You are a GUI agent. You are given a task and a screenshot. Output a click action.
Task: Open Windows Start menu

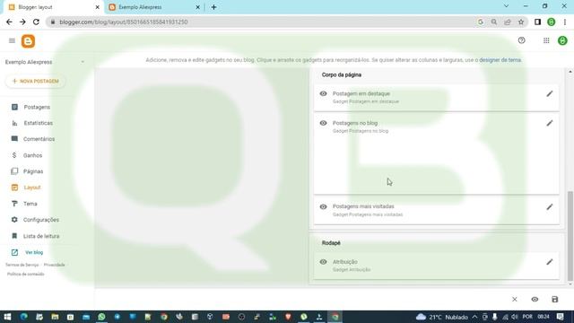7,317
